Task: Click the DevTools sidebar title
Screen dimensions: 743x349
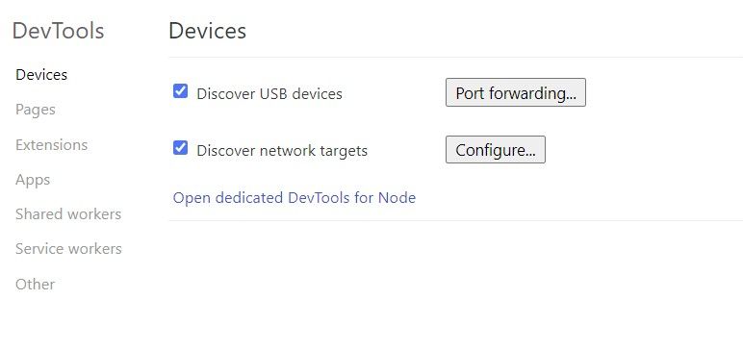Action: [x=58, y=31]
